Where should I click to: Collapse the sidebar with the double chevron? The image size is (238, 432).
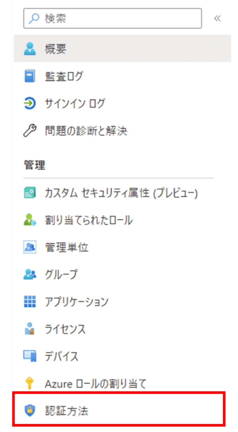[x=217, y=18]
